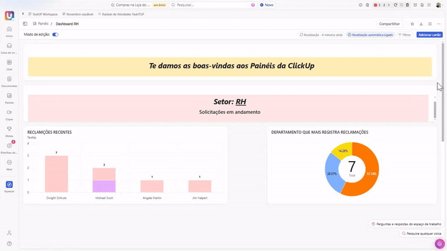Expand the Mais sidebar menu
Screen dimensions: 447x251
[x=9, y=162]
